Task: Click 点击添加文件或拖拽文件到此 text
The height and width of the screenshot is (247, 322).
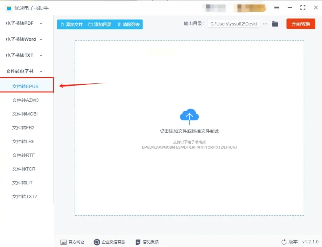Action: pos(189,131)
